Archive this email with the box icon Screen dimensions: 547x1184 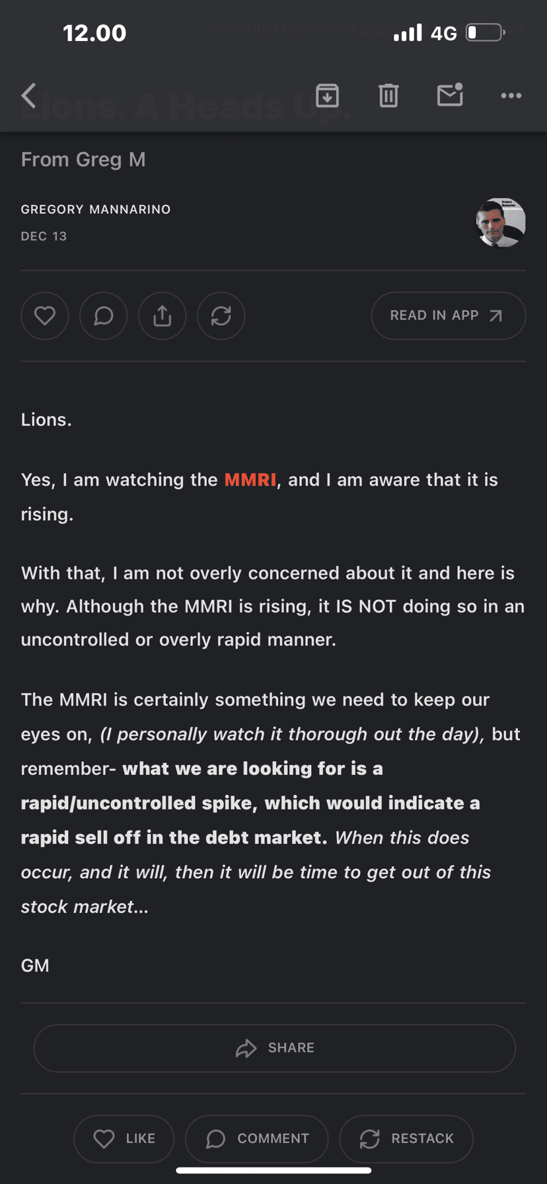327,96
